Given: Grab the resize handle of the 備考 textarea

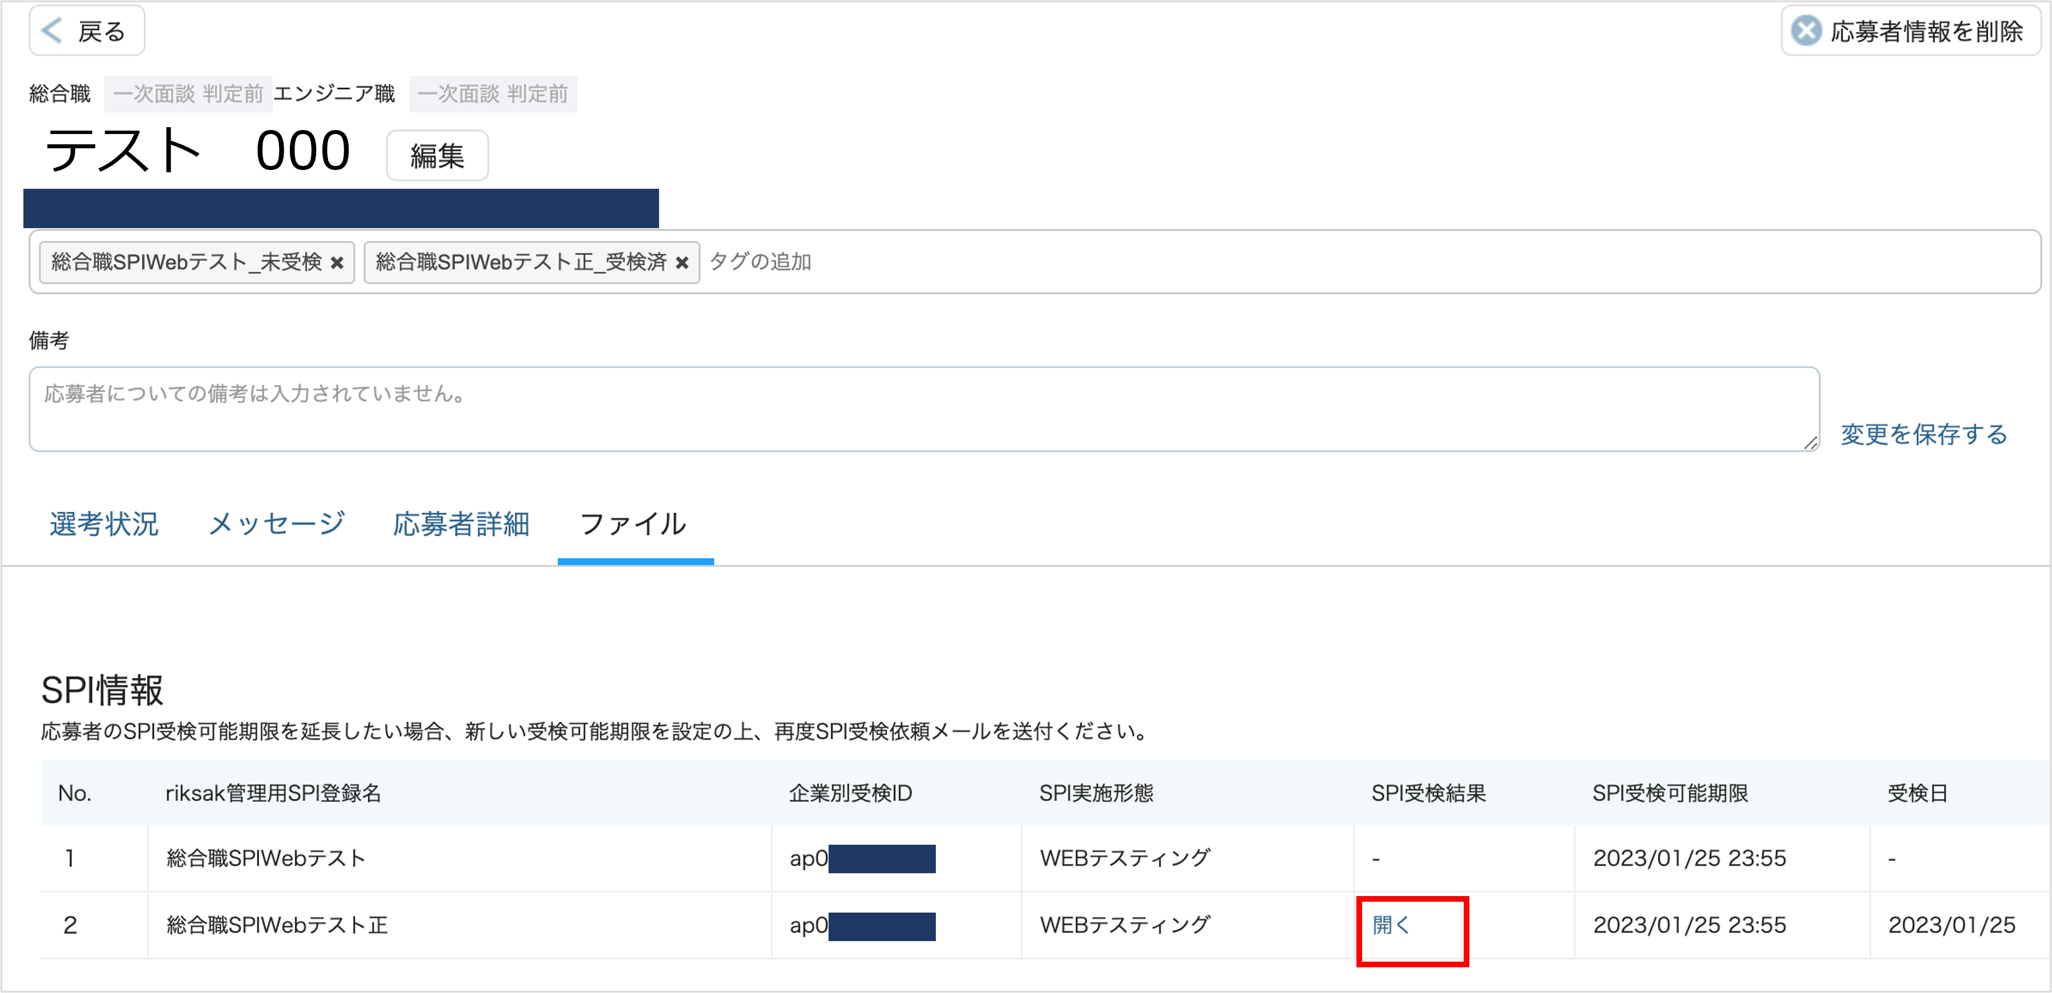Looking at the screenshot, I should pyautogui.click(x=1811, y=443).
